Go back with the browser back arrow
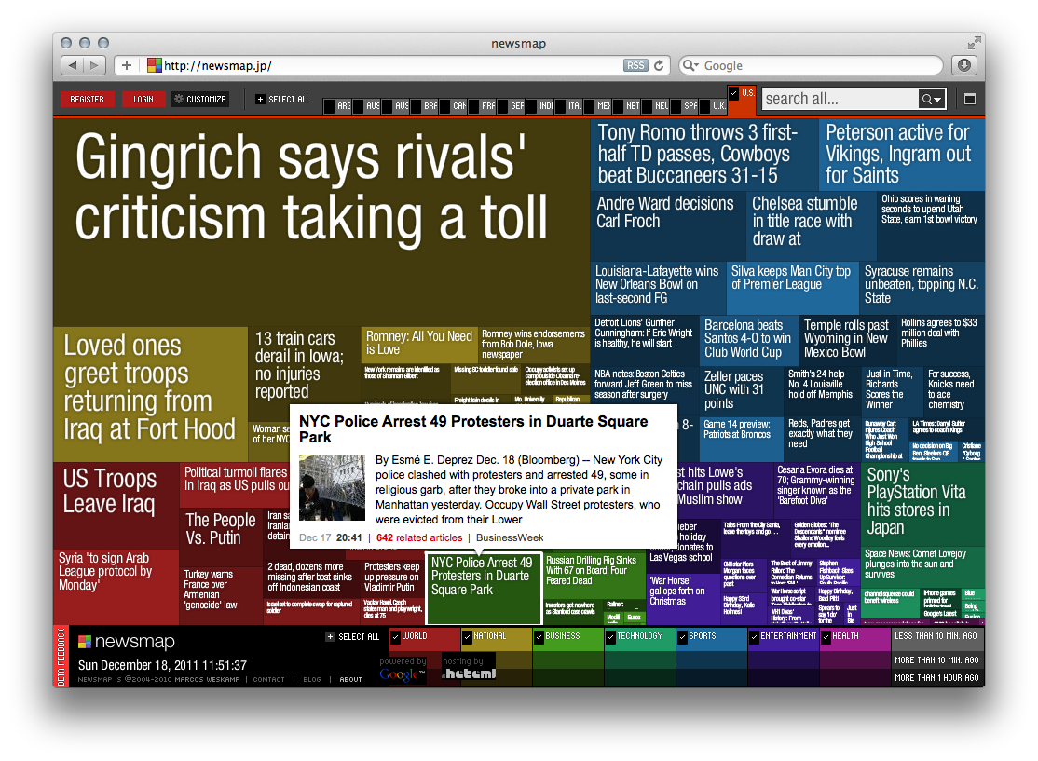The height and width of the screenshot is (761, 1038). pyautogui.click(x=73, y=65)
